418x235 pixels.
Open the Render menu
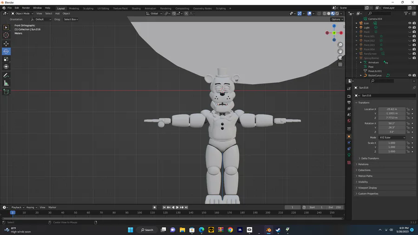pyautogui.click(x=26, y=8)
